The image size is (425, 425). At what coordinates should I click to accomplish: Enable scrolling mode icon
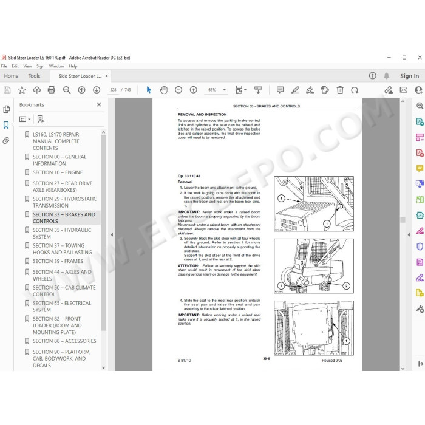click(x=258, y=90)
